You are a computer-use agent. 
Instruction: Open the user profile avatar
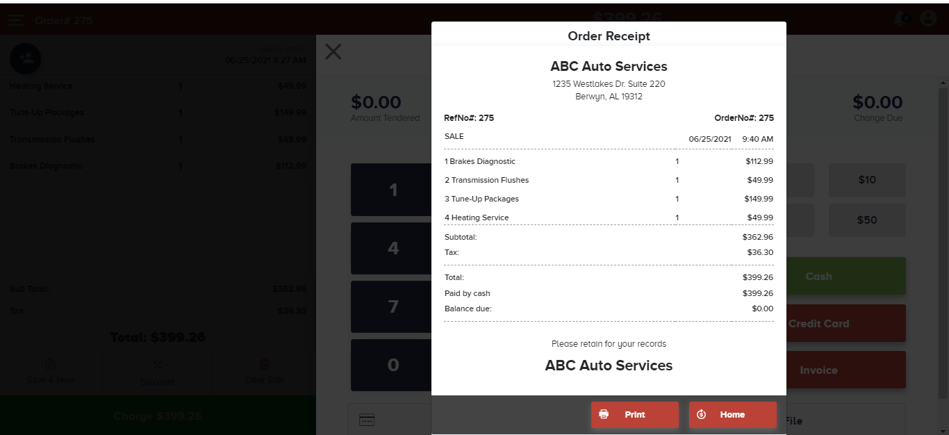(928, 19)
